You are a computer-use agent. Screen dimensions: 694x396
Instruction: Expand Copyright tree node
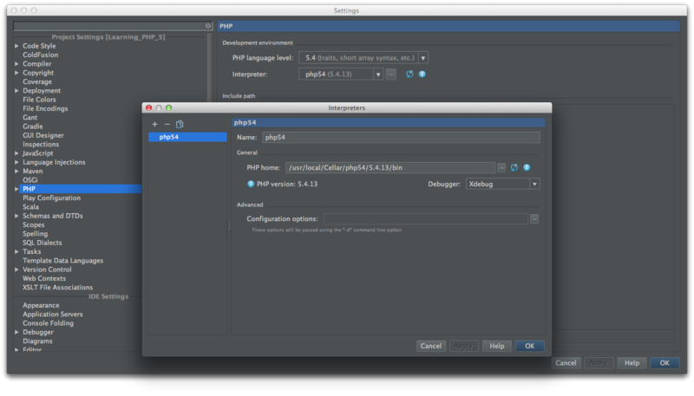click(16, 73)
